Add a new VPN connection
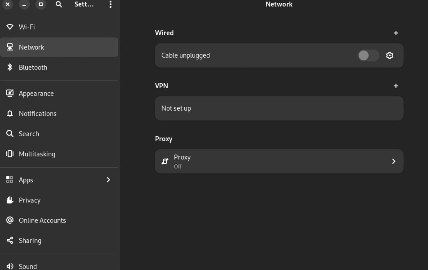The height and width of the screenshot is (270, 428). pos(396,86)
